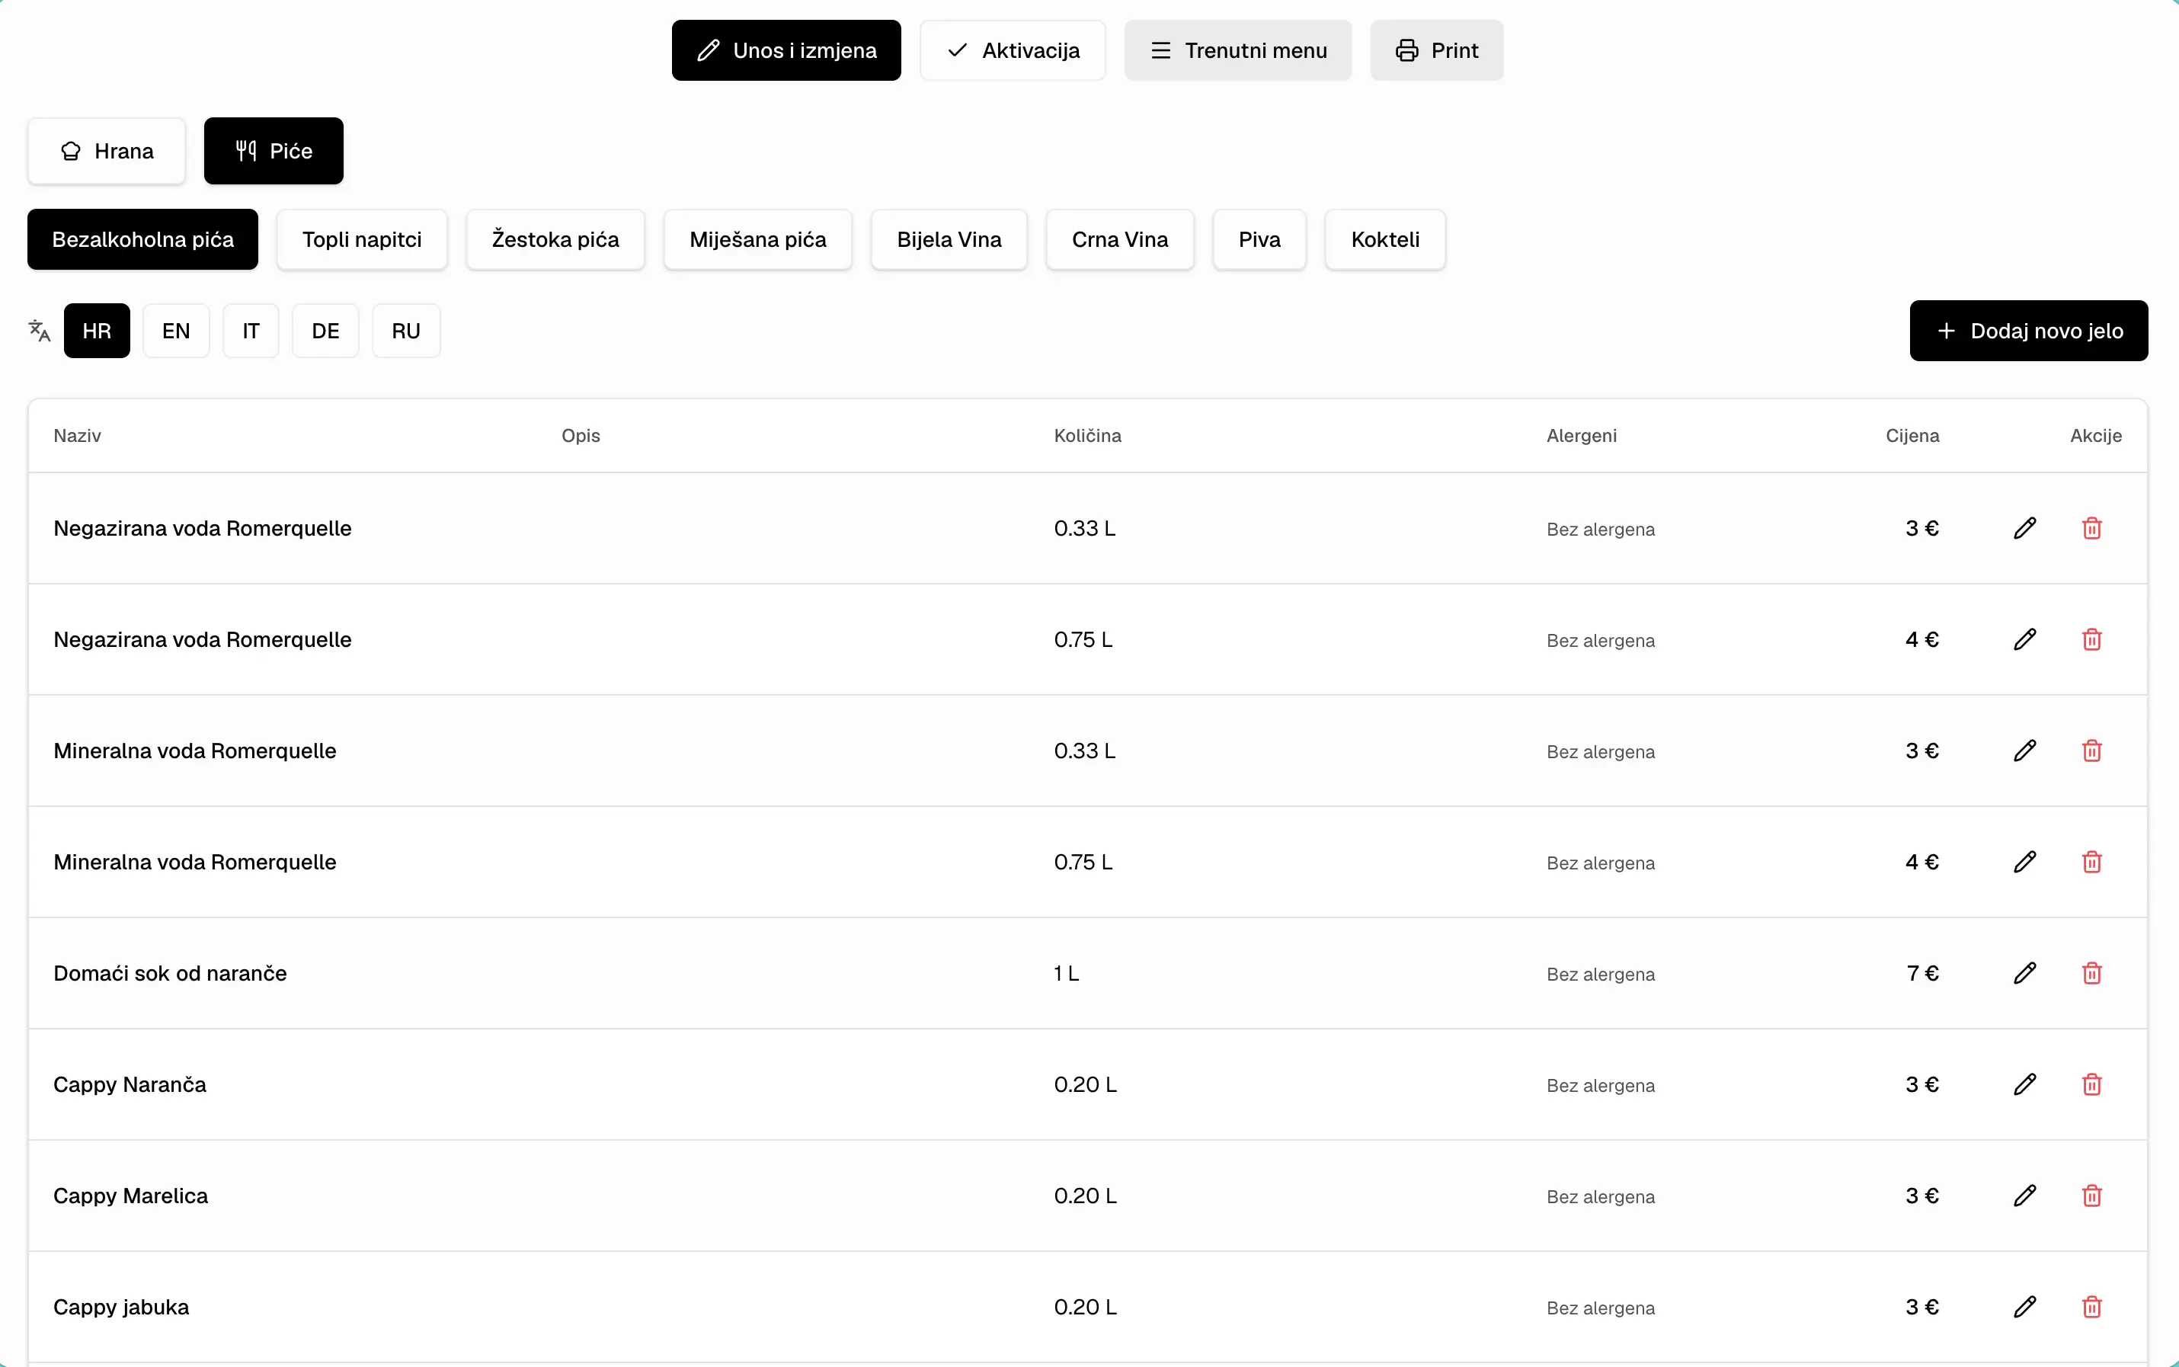Switch to the Aktivacija tab
Screen dimensions: 2179x1367
point(1013,50)
